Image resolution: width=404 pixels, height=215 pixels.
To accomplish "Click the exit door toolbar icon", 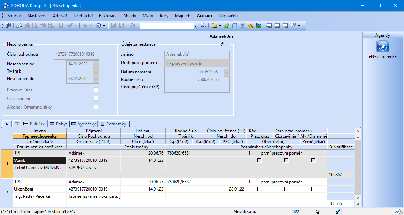I will coord(8,26).
